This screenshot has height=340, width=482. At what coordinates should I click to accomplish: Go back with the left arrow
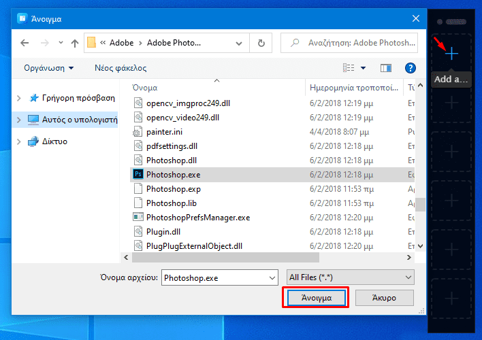pyautogui.click(x=25, y=43)
